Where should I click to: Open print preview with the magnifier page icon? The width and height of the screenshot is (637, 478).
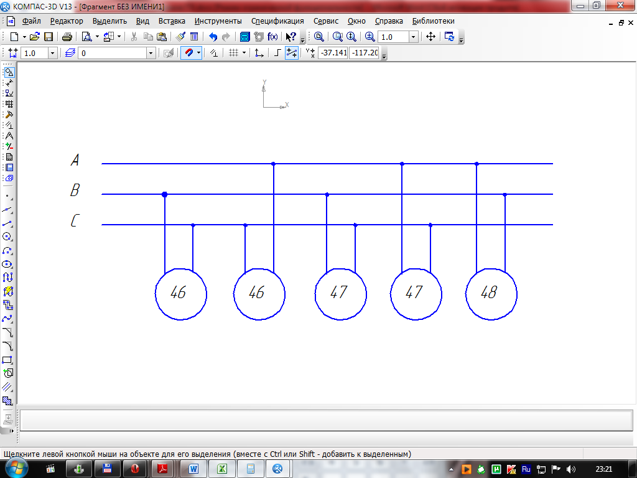(x=86, y=37)
